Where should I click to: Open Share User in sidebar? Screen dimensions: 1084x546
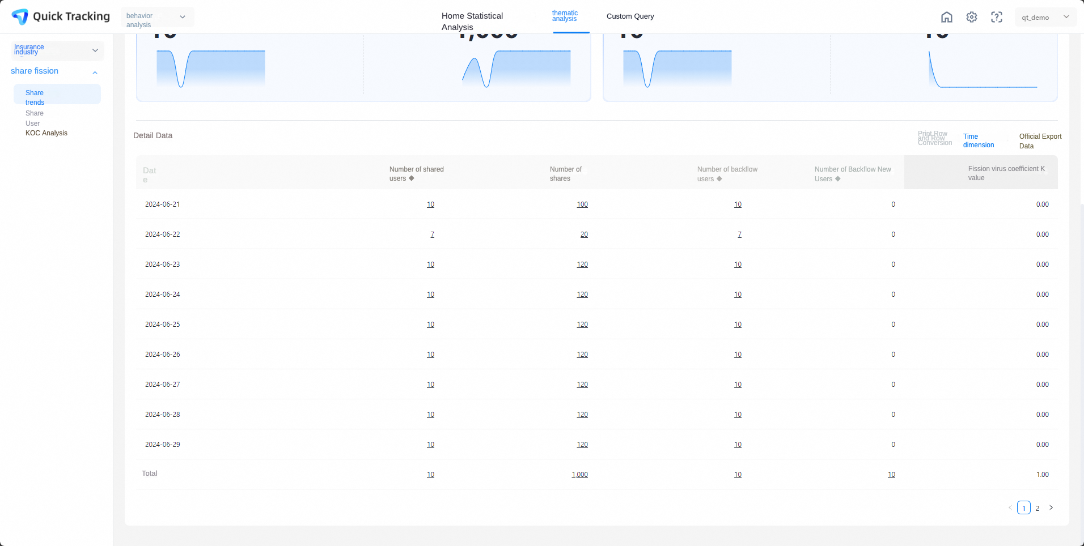(x=35, y=118)
